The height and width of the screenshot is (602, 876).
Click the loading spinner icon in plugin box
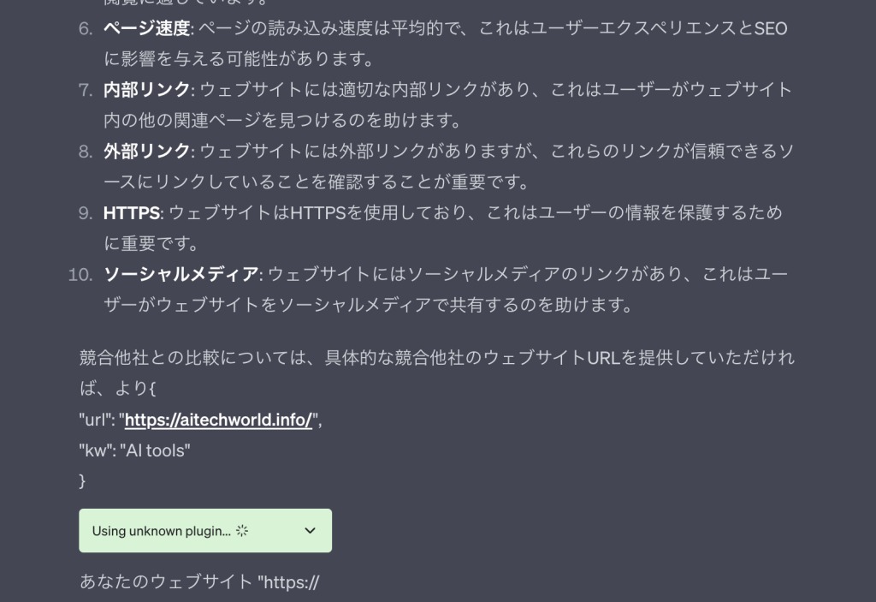242,530
